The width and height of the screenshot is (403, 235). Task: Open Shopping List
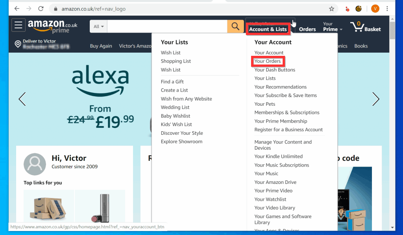click(x=176, y=61)
